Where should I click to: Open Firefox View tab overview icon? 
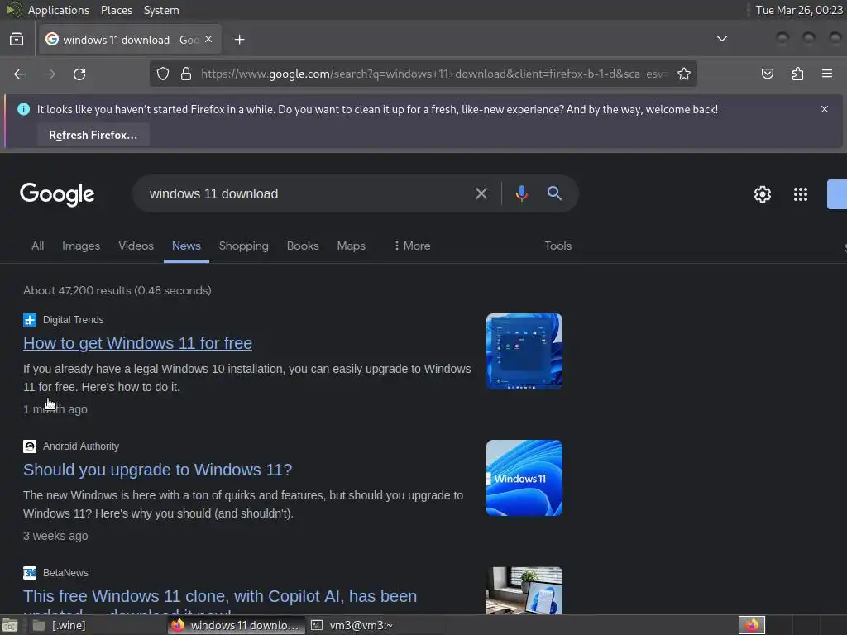17,40
